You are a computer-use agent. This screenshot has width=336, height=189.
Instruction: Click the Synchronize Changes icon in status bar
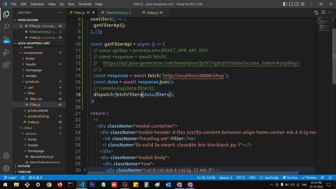[23, 177]
